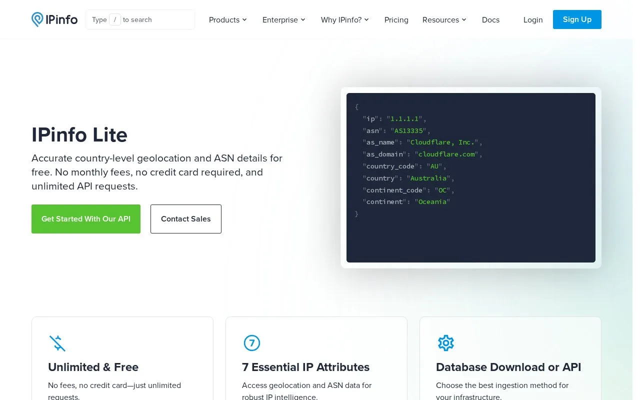The width and height of the screenshot is (640, 400).
Task: Click the JSON response code panel
Action: tap(471, 177)
